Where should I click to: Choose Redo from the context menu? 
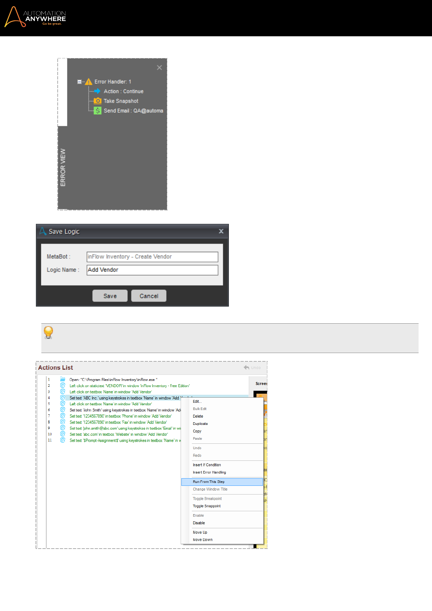click(x=222, y=455)
